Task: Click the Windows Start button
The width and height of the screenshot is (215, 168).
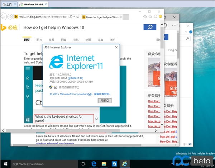Action: click(5, 164)
